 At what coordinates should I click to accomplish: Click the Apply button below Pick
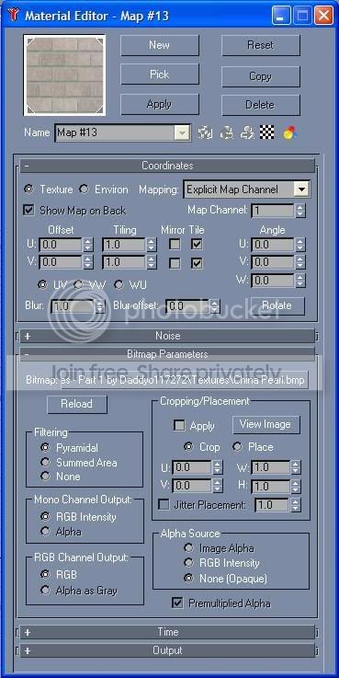159,104
